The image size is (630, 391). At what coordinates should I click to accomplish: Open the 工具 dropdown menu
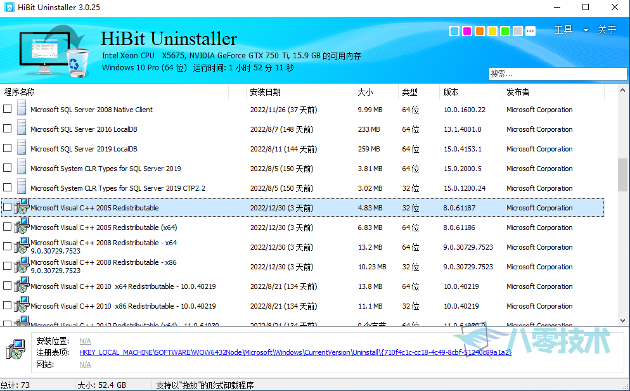click(x=571, y=30)
